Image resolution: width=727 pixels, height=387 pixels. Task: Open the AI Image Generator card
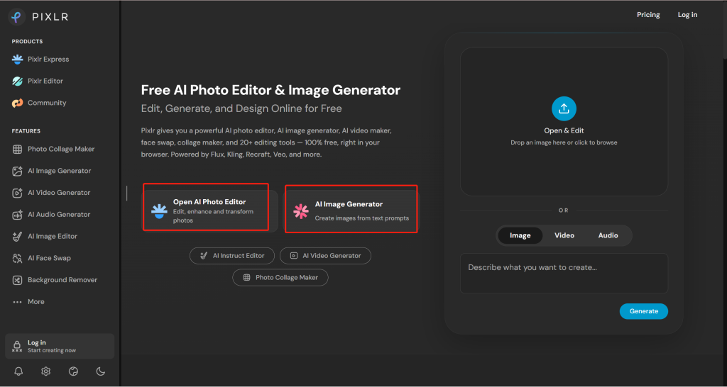tap(351, 211)
